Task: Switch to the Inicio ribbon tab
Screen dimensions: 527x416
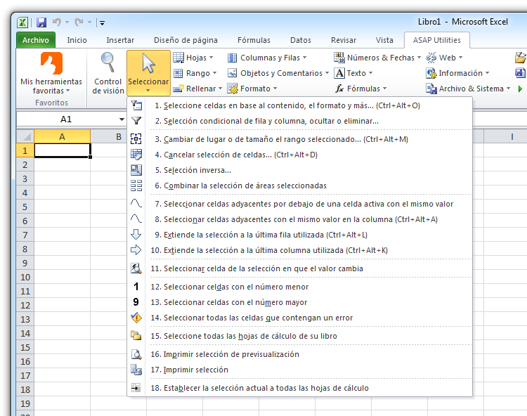Action: [x=77, y=40]
